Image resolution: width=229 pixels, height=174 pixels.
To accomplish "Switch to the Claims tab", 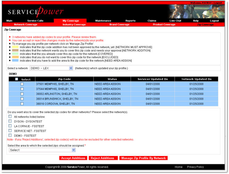I will pos(152,21).
